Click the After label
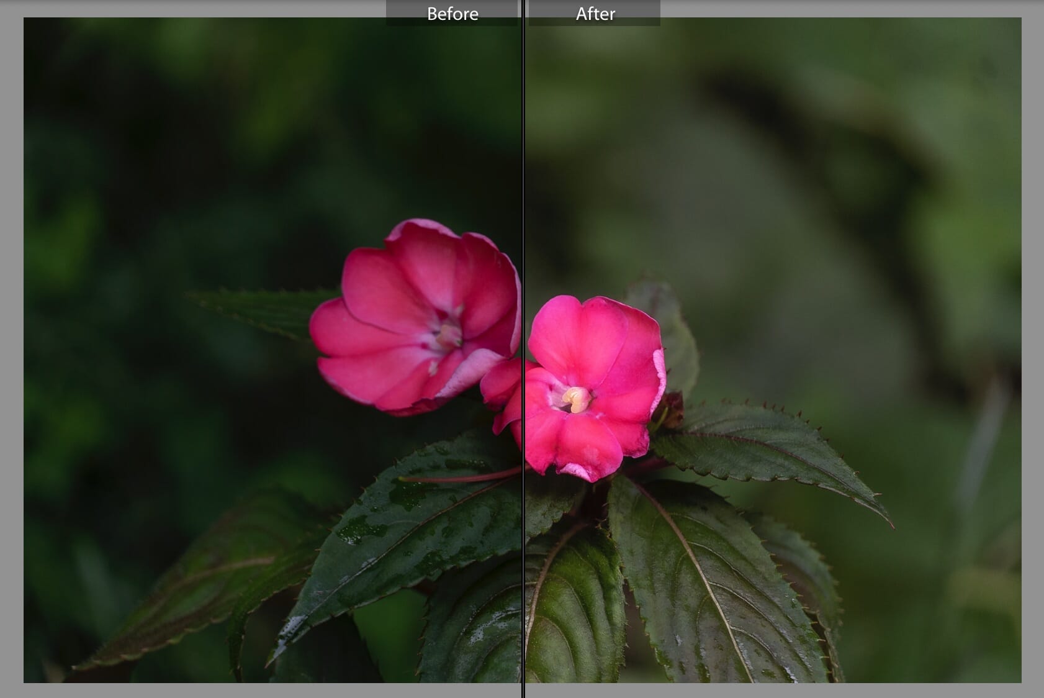This screenshot has width=1044, height=698. [595, 13]
